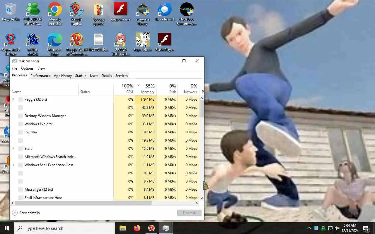Select the Microsoft Windows Search Inde... process
375x234 pixels.
(105, 157)
